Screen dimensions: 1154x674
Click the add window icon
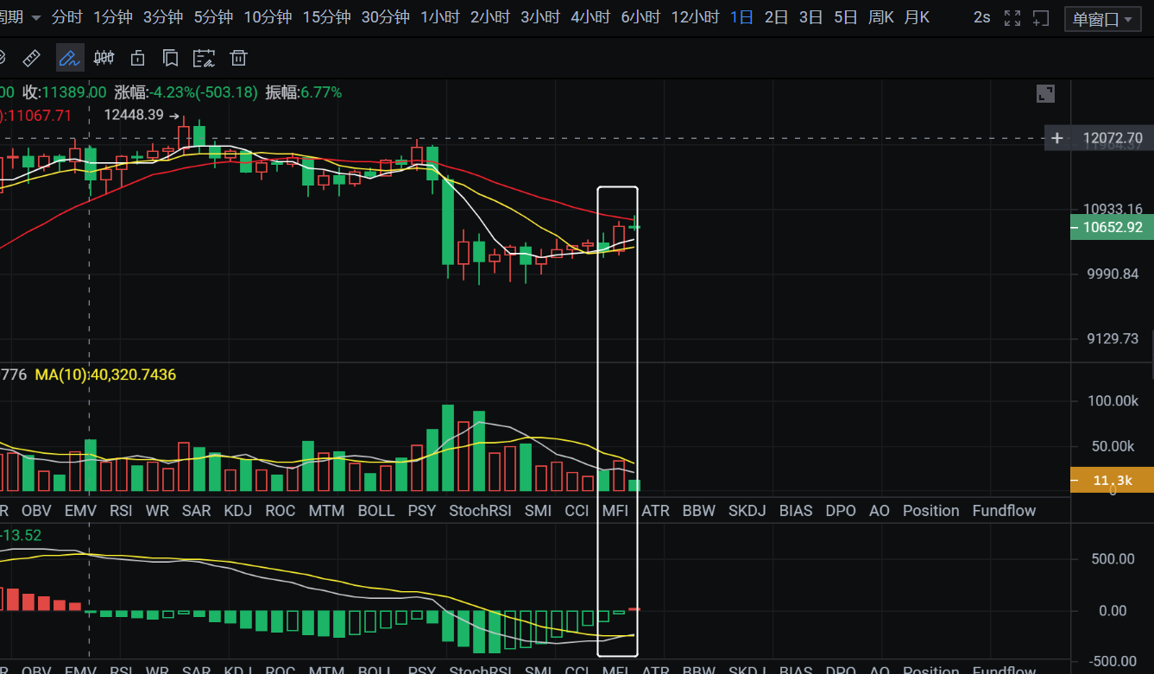[1041, 17]
